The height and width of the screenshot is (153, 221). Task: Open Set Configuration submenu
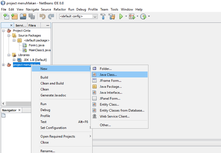click(x=62, y=128)
